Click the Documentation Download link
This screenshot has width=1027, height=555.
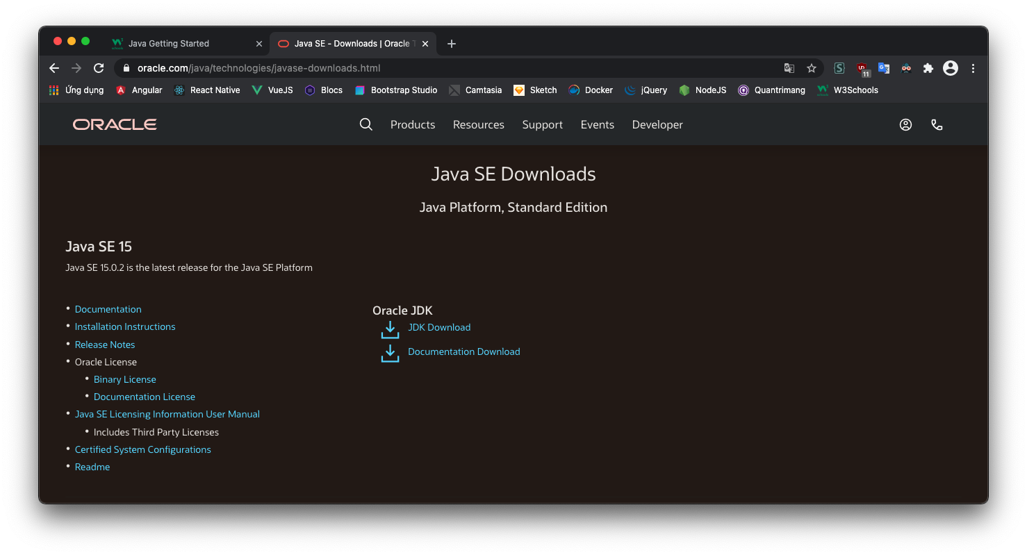[x=464, y=351]
